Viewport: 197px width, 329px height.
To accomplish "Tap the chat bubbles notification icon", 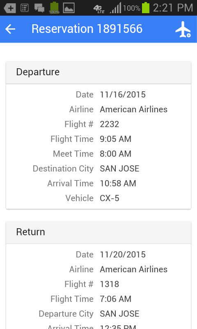I will tap(39, 8).
